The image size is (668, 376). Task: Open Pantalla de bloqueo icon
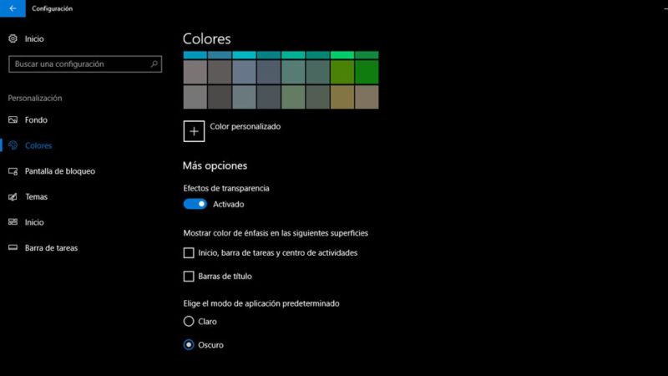pyautogui.click(x=13, y=171)
